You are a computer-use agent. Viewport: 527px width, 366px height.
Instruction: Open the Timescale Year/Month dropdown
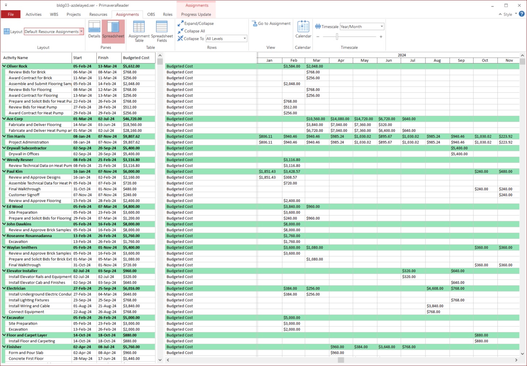pos(382,27)
